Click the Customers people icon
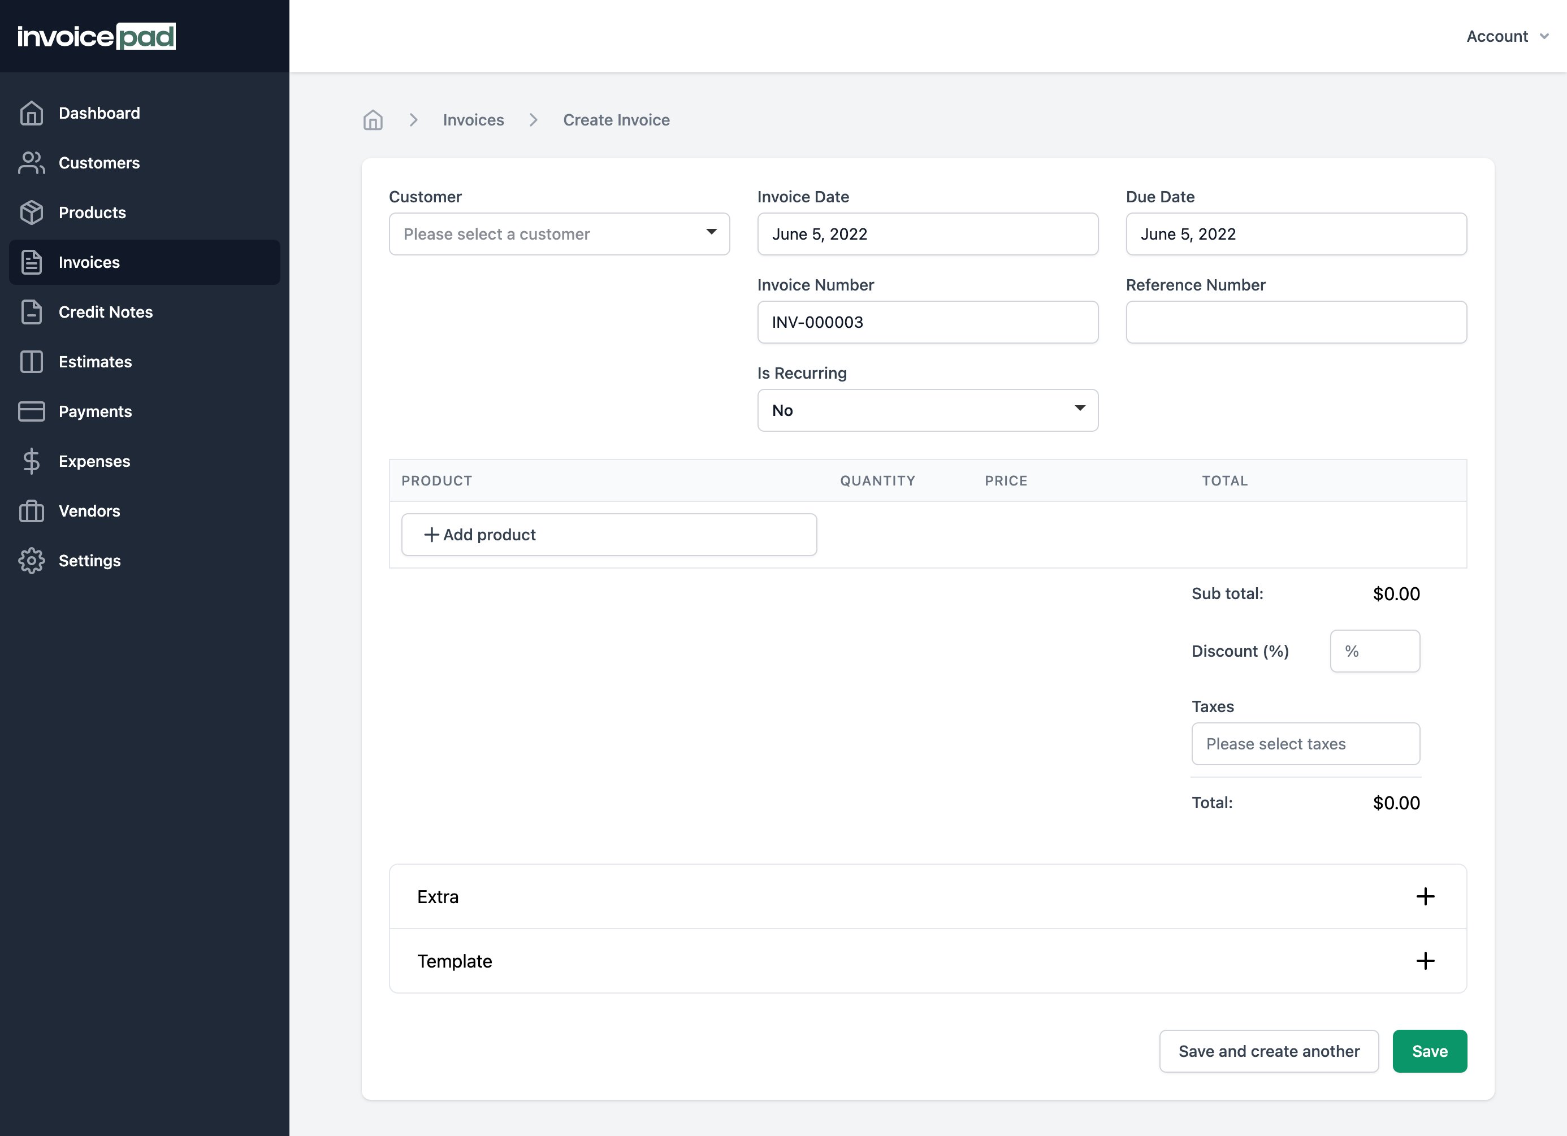The width and height of the screenshot is (1567, 1136). click(31, 163)
